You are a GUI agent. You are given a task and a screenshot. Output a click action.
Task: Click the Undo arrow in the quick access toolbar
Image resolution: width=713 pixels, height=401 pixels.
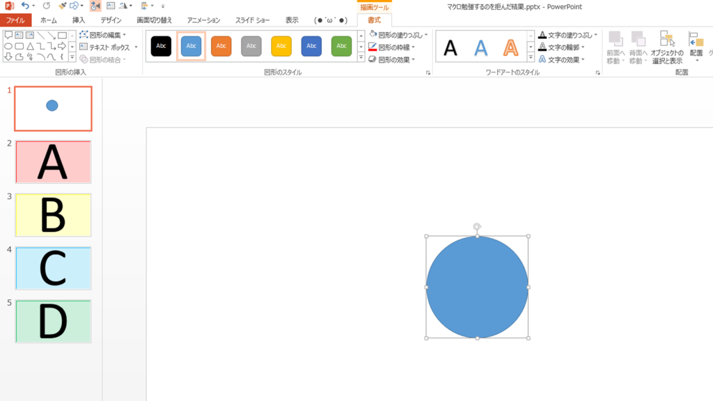[x=25, y=6]
